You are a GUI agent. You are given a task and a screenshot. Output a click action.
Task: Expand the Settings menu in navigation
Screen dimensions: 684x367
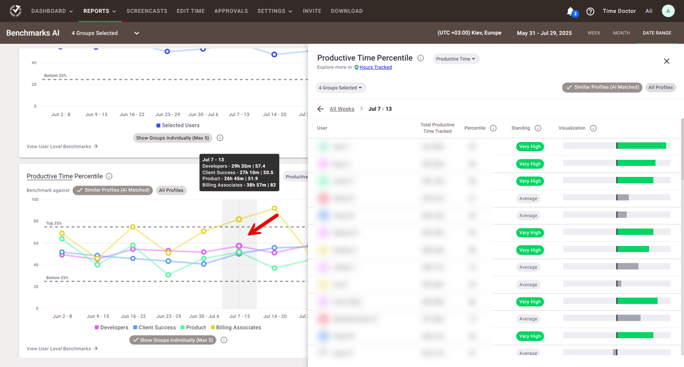point(274,11)
